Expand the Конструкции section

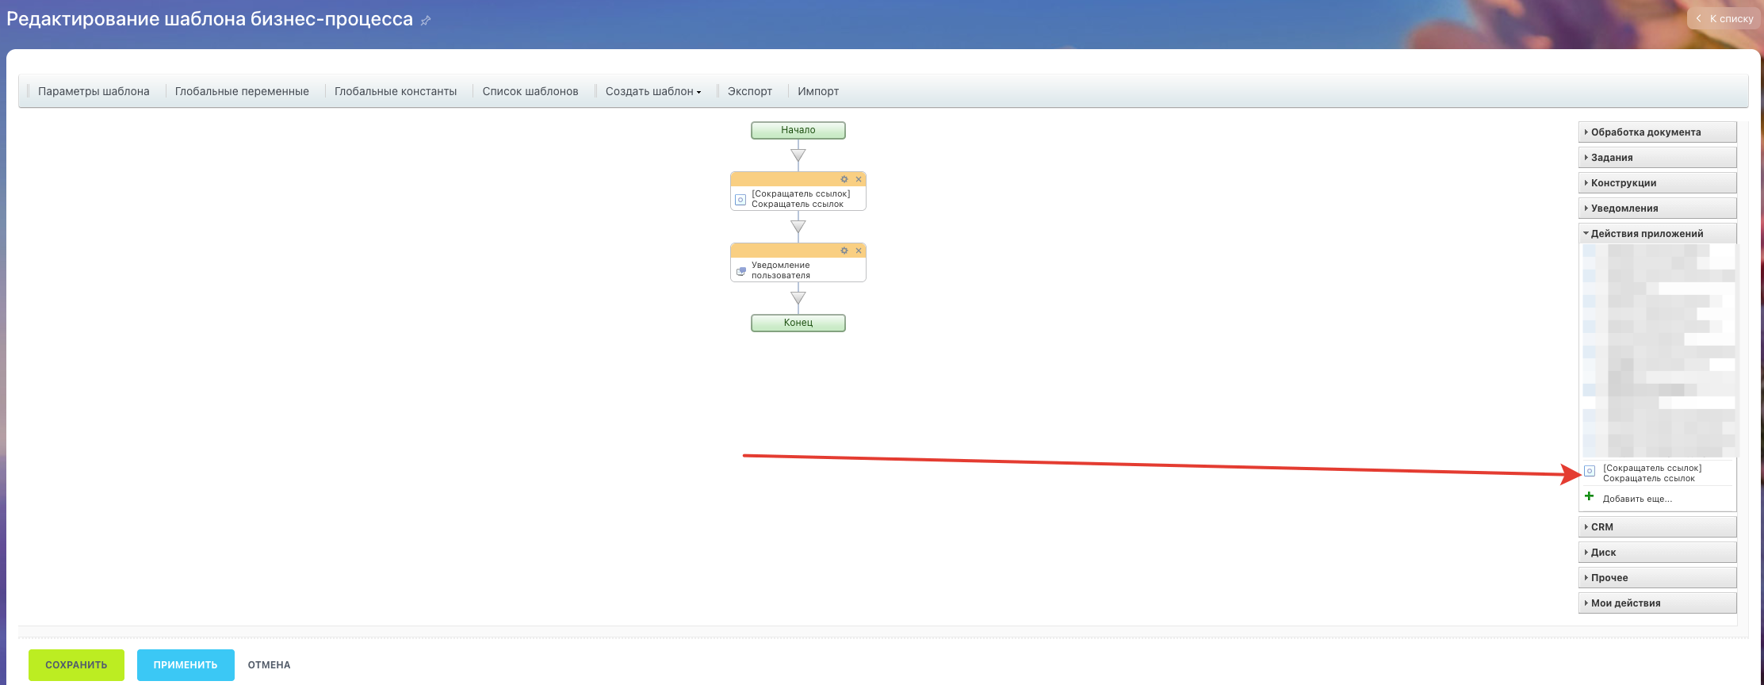(1657, 183)
